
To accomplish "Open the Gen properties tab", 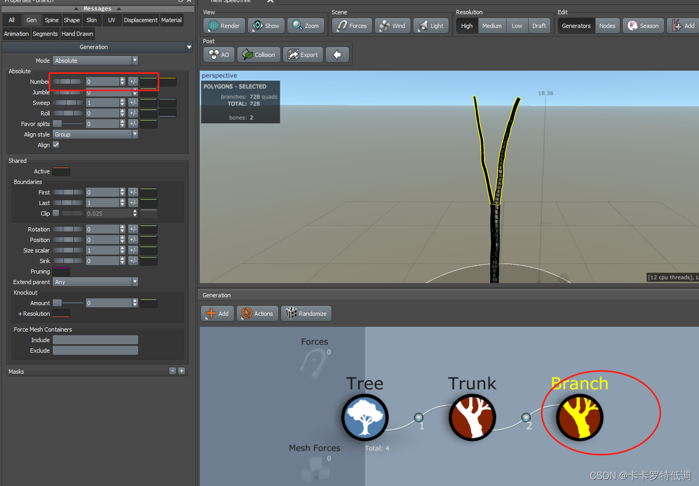I will click(x=32, y=20).
